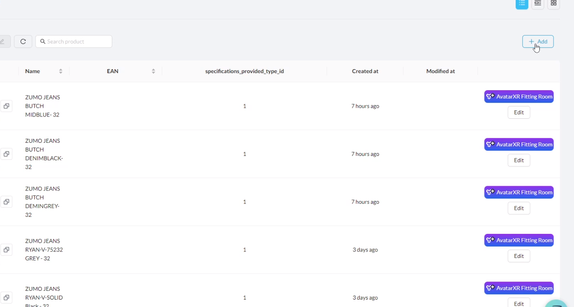Screen dimensions: 574x307
Task: Click the Created at column header
Action: click(x=365, y=71)
